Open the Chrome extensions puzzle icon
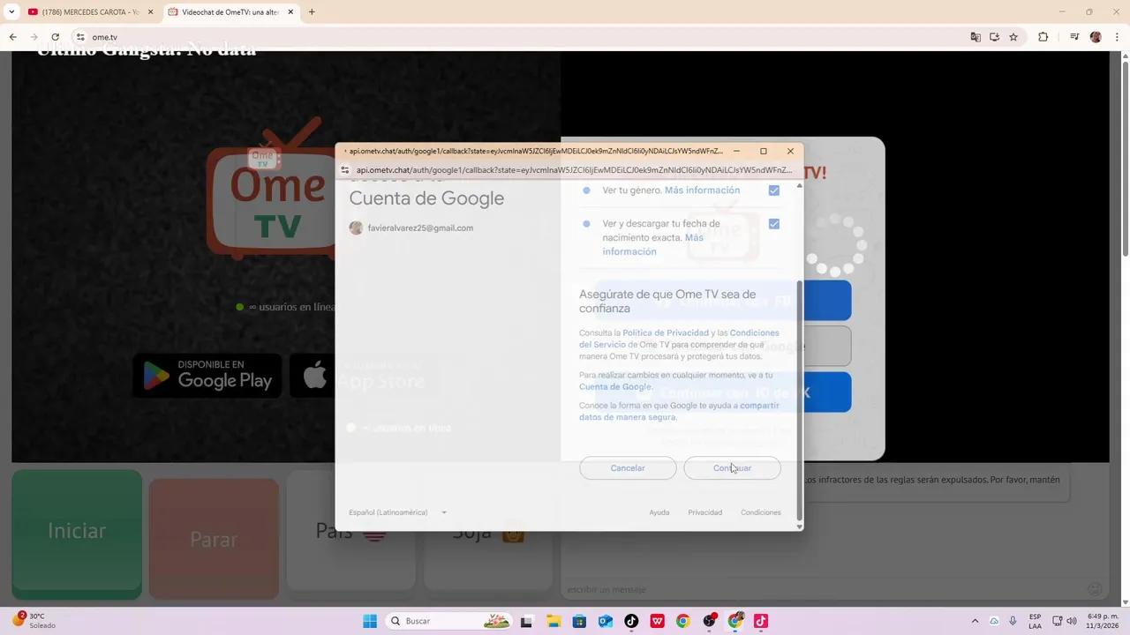Image resolution: width=1130 pixels, height=635 pixels. [x=1043, y=37]
